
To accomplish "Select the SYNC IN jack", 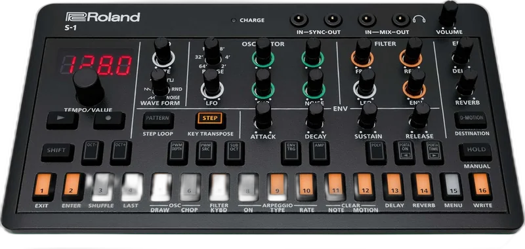I will click(299, 20).
